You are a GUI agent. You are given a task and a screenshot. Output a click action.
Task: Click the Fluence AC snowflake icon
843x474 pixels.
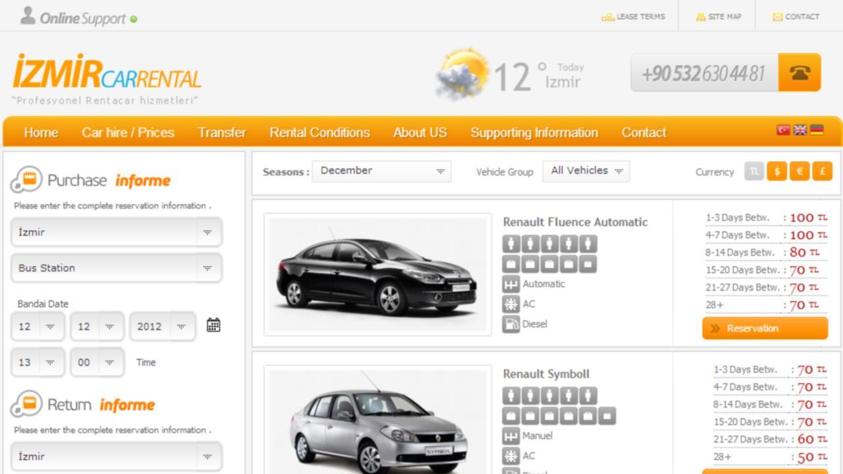pyautogui.click(x=511, y=304)
